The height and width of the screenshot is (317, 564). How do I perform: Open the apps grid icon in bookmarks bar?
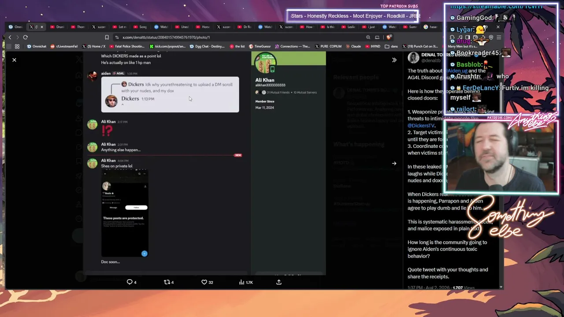tap(17, 46)
